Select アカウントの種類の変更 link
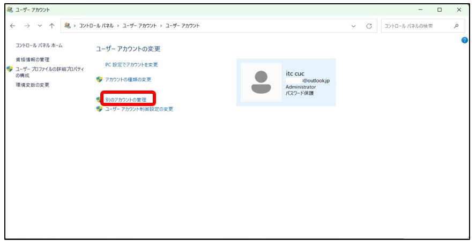 pyautogui.click(x=128, y=80)
